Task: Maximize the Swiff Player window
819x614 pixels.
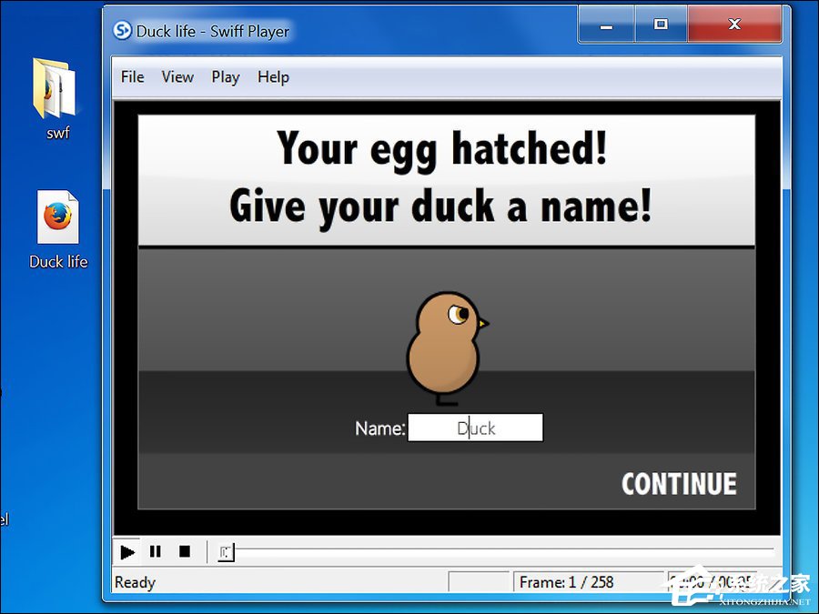Action: 661,25
